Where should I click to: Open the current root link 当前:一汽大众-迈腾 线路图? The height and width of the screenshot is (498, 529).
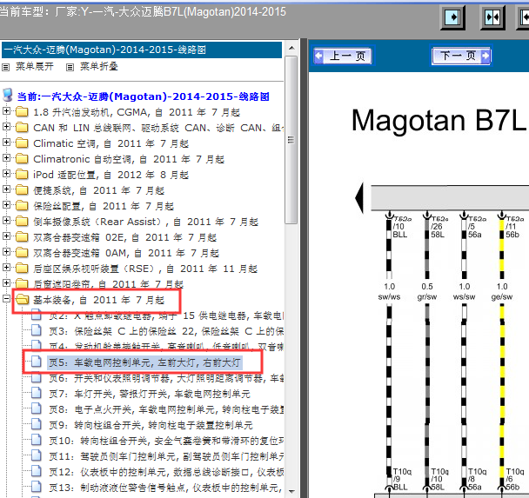(143, 96)
